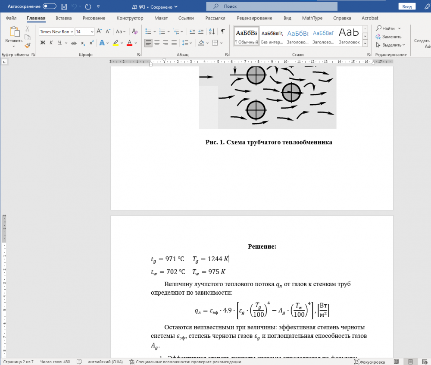
Task: Select align left
Action: point(148,43)
